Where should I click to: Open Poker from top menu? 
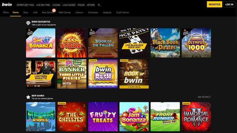81,5
